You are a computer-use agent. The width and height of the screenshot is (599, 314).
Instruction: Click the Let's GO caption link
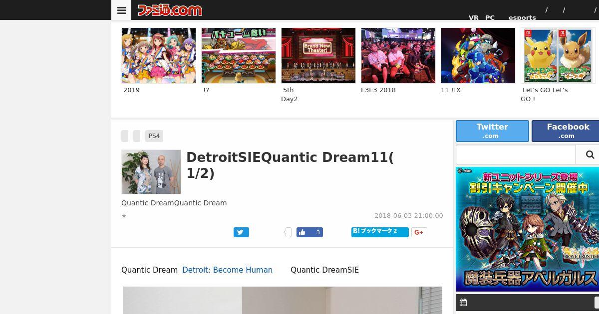coord(544,95)
